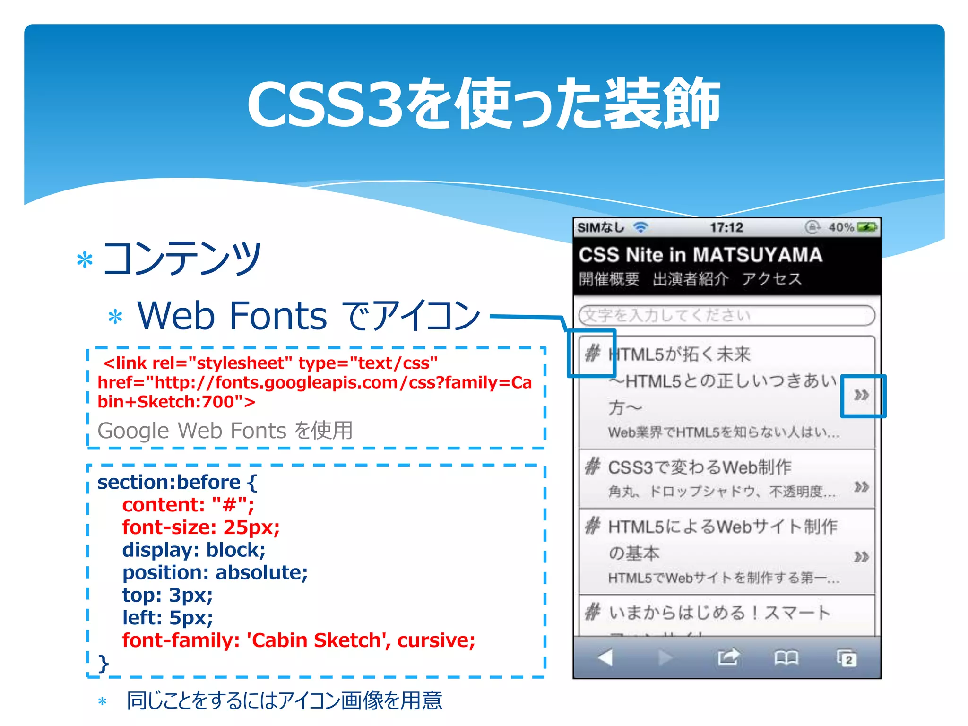Image resolution: width=968 pixels, height=726 pixels.
Task: Open the tabs icon showing 2
Action: point(847,657)
